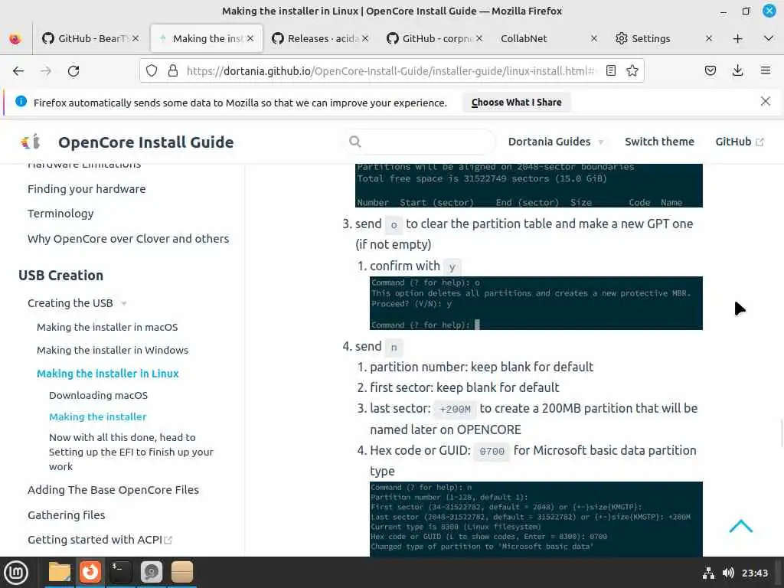Expand the Dortania Guides dropdown

pyautogui.click(x=556, y=142)
